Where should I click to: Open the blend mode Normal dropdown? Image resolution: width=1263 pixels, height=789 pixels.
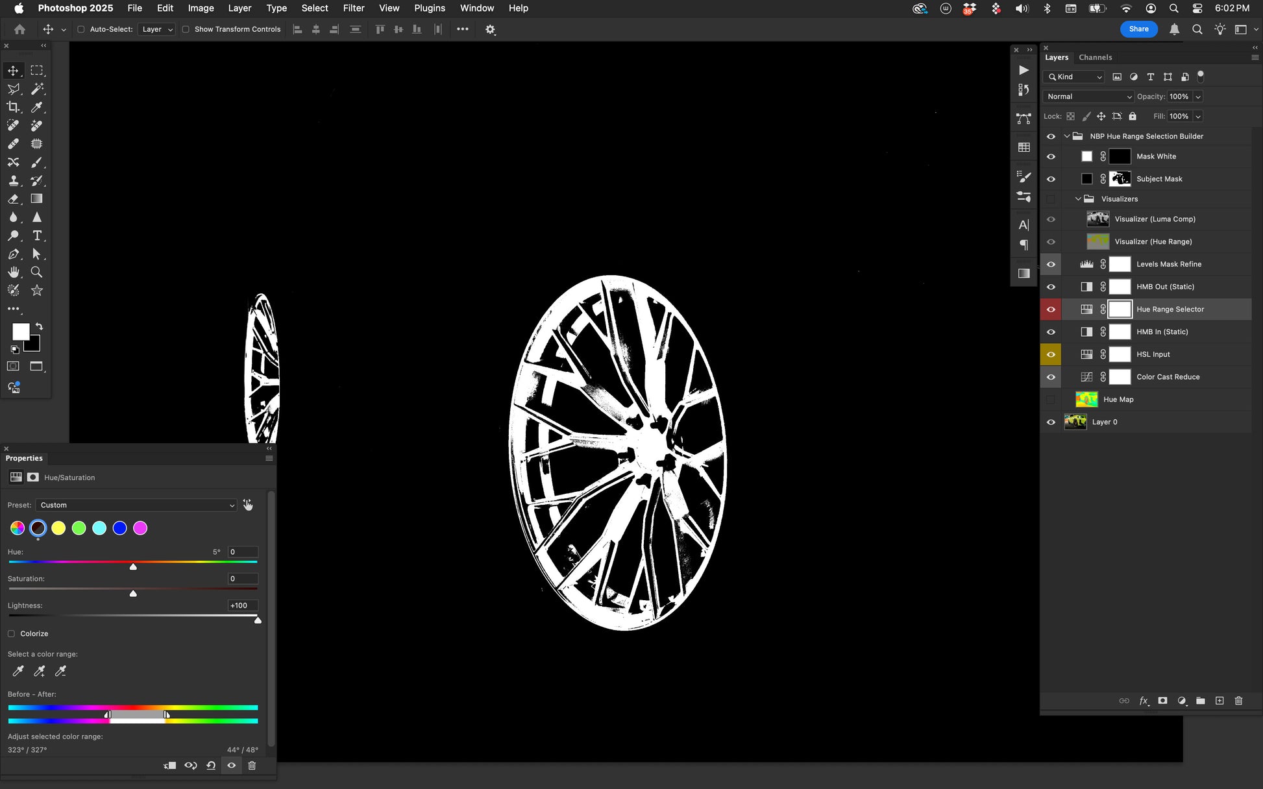(x=1088, y=97)
